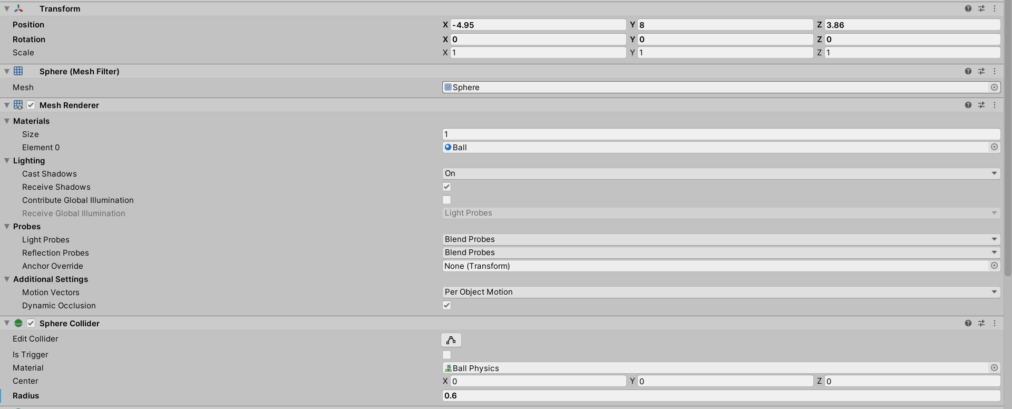Click the Center X field
Screen dimensions: 1012x409
(x=538, y=381)
